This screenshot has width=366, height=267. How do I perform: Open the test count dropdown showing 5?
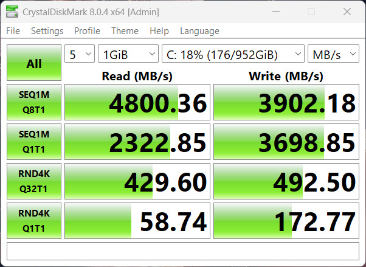(79, 54)
